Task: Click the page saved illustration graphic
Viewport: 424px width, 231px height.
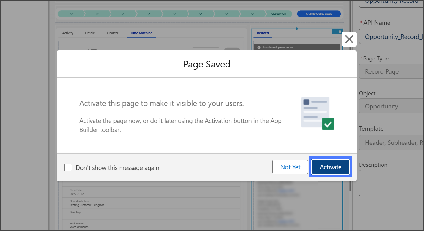Action: pos(318,113)
